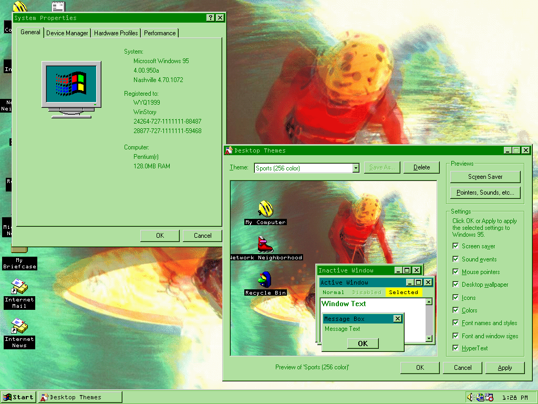
Task: Open the volume speaker tray icon
Action: (470, 397)
